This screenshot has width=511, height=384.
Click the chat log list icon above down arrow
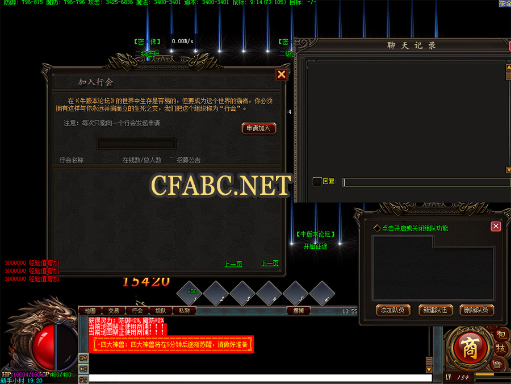pos(429,361)
